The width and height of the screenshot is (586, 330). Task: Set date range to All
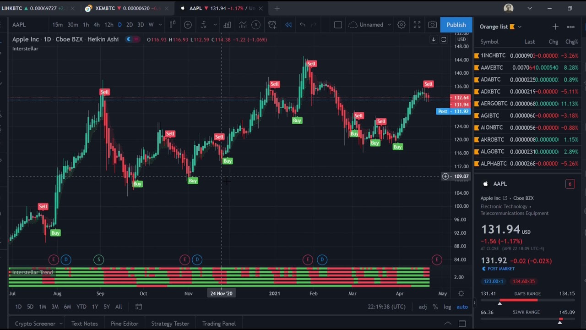(119, 307)
